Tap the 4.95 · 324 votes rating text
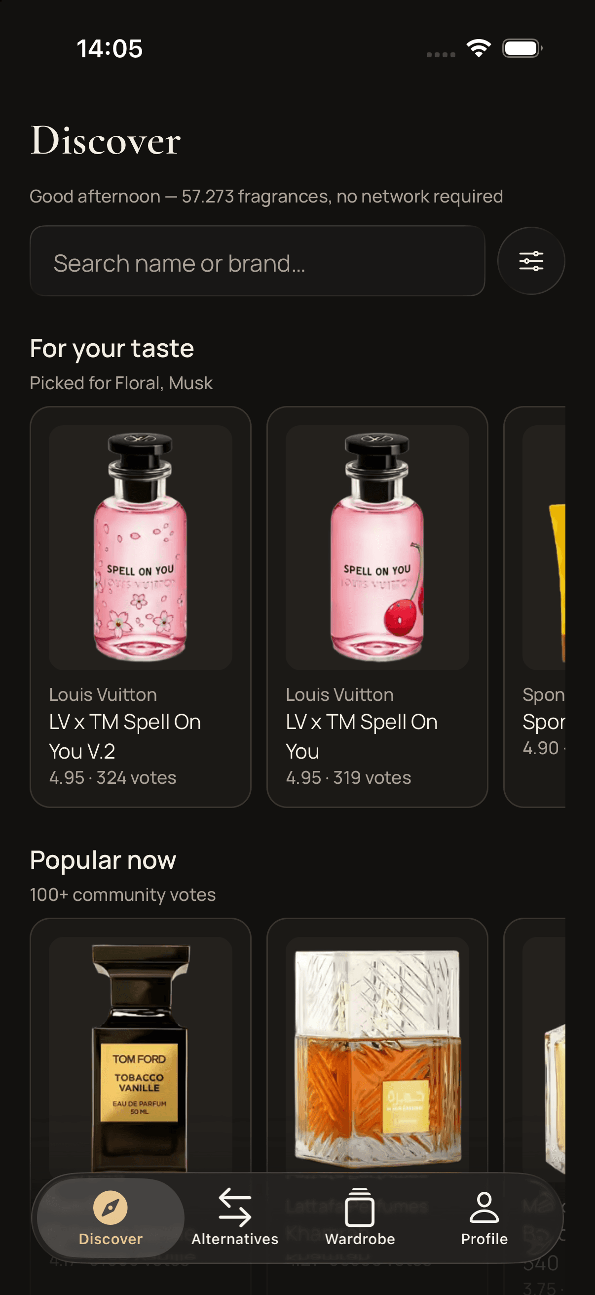This screenshot has width=595, height=1295. click(112, 778)
